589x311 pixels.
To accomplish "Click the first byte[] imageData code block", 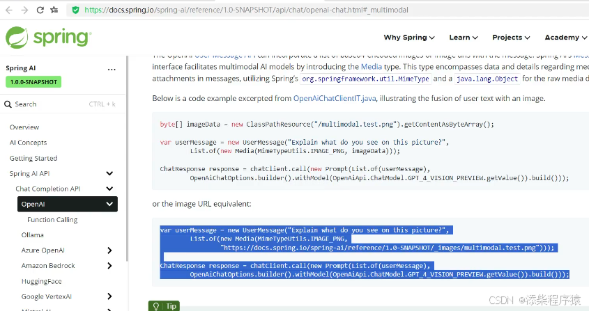I will [x=370, y=150].
